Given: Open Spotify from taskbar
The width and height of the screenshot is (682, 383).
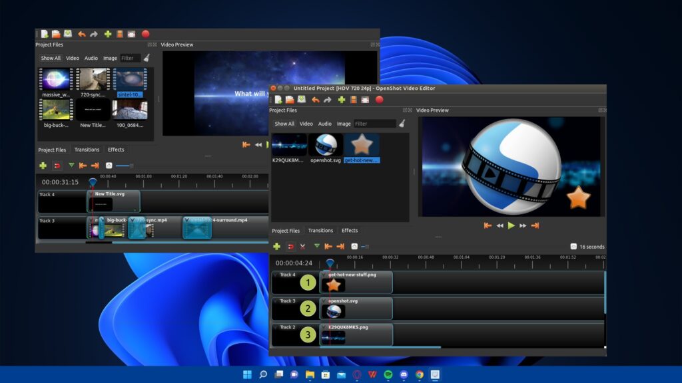Looking at the screenshot, I should pyautogui.click(x=388, y=374).
